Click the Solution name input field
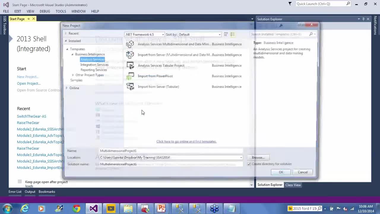The image size is (380, 214). [x=171, y=164]
